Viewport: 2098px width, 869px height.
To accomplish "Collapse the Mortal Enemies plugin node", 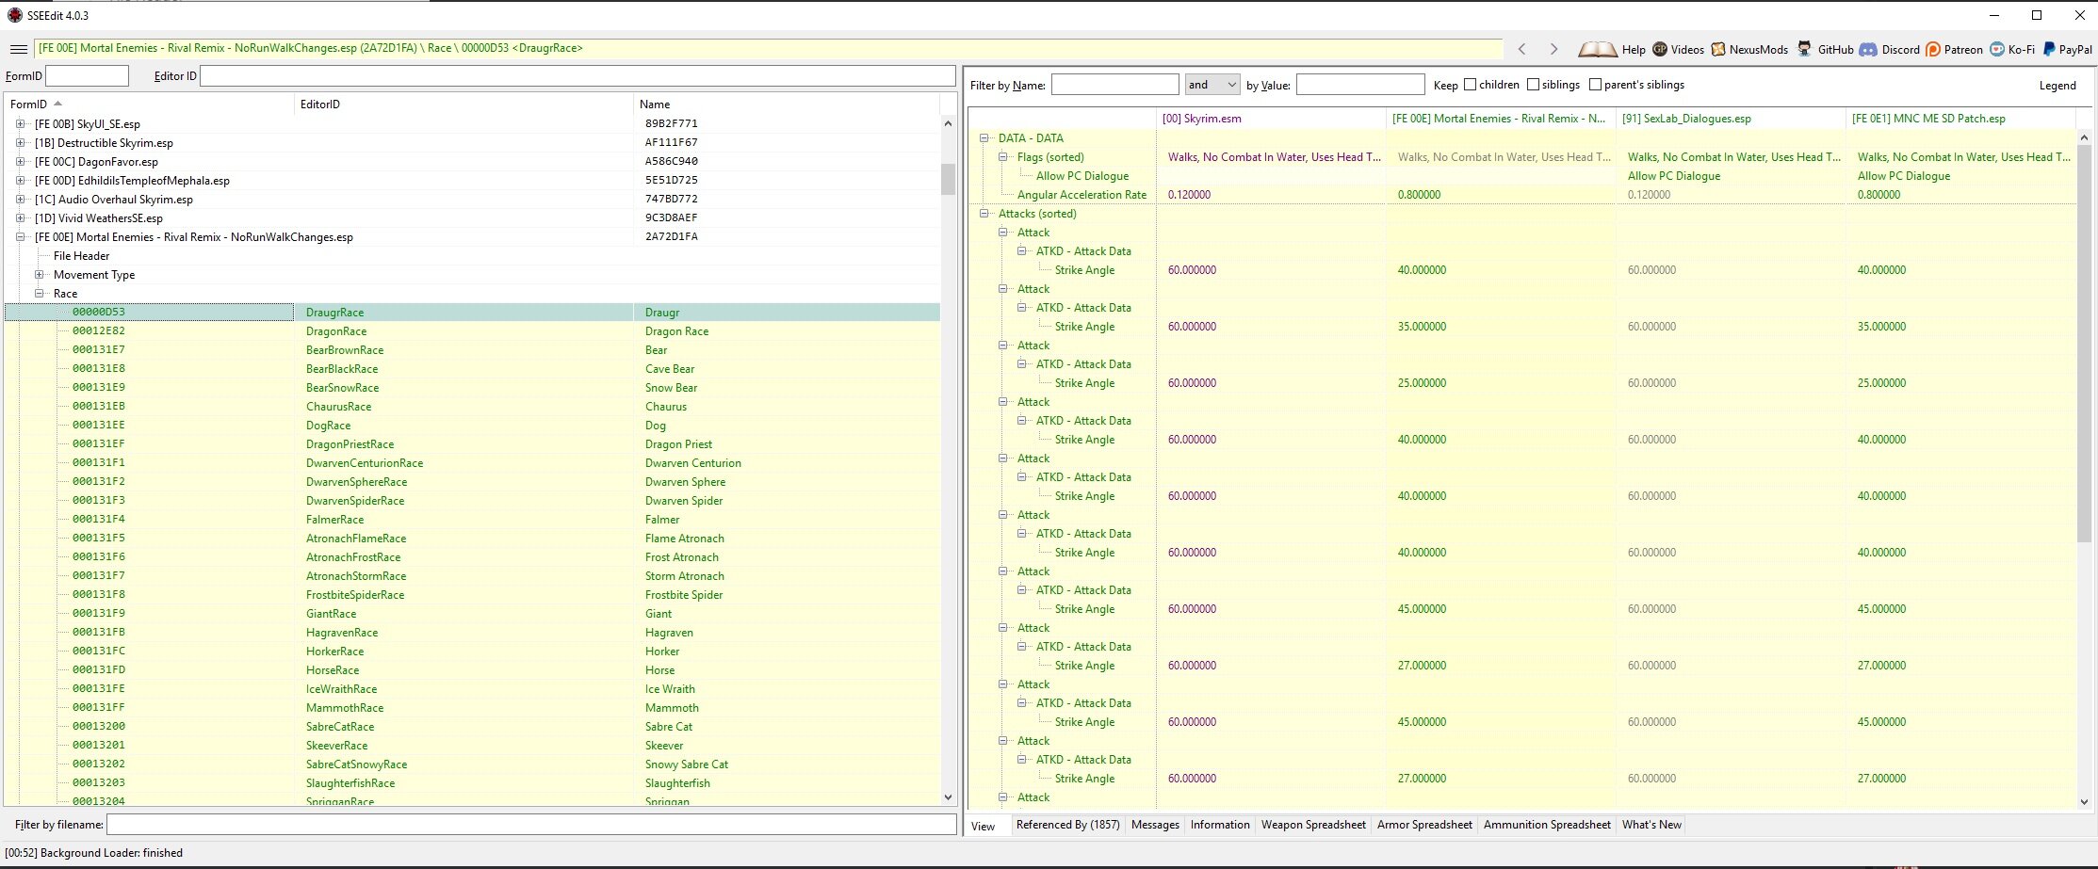I will [20, 237].
